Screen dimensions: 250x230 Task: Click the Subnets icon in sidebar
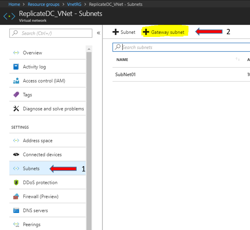click(x=16, y=168)
